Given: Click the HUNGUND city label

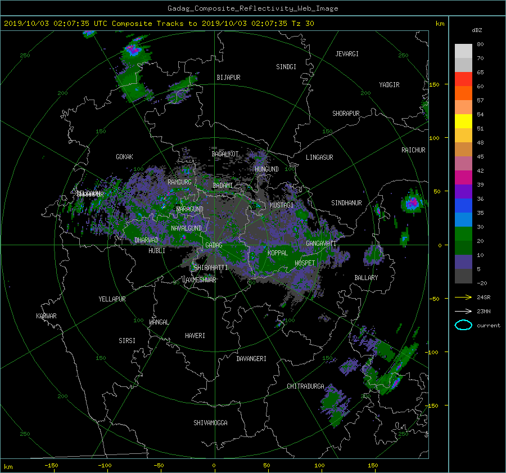Looking at the screenshot, I should coord(266,169).
